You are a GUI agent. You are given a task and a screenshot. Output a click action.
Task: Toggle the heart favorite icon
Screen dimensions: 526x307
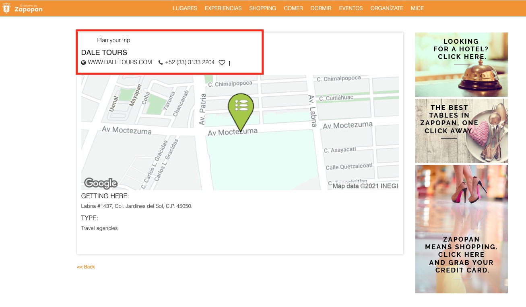click(222, 63)
